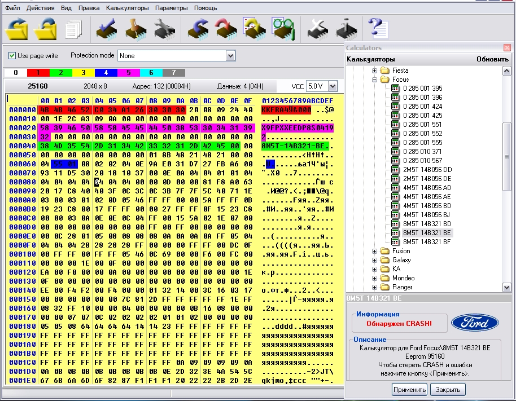
Task: Select calculator 0 285 001 425
Action: click(x=422, y=116)
